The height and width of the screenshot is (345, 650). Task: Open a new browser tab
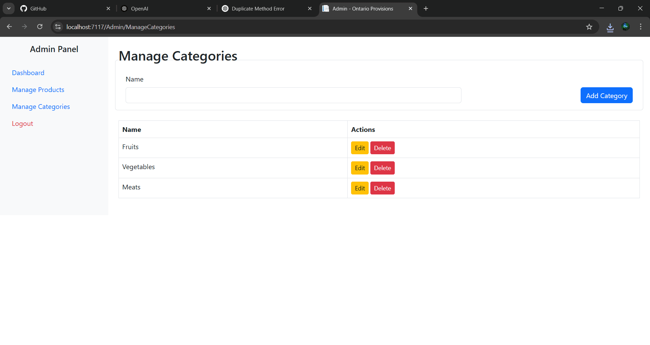point(426,8)
